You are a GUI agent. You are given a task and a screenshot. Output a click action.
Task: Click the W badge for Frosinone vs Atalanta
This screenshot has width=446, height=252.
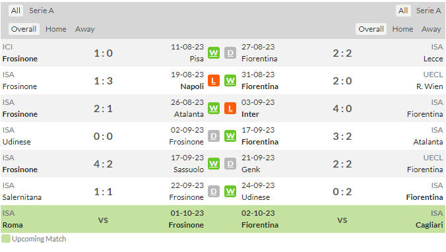(213, 108)
